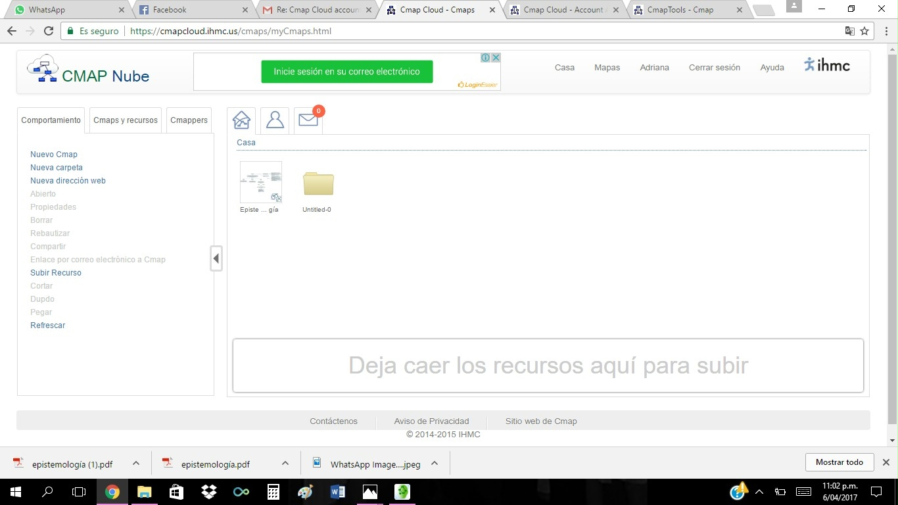Collapse the left sidebar panel arrow
Screen dimensions: 898x505
point(216,258)
